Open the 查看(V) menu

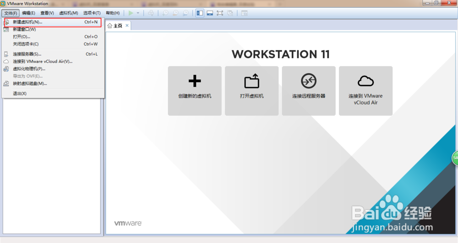(47, 13)
